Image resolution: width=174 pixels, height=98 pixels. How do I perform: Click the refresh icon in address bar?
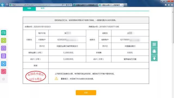point(69,5)
